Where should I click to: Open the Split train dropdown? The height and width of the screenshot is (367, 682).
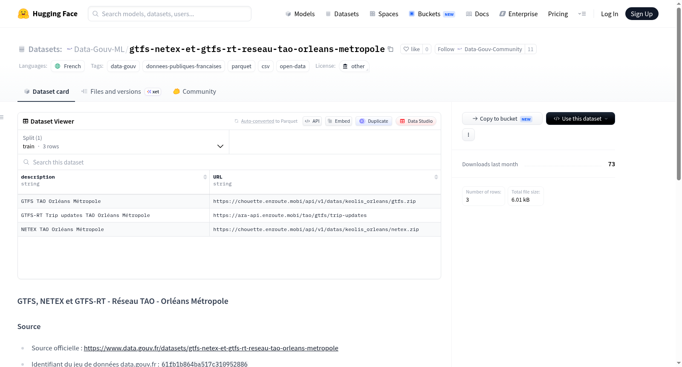click(x=123, y=142)
